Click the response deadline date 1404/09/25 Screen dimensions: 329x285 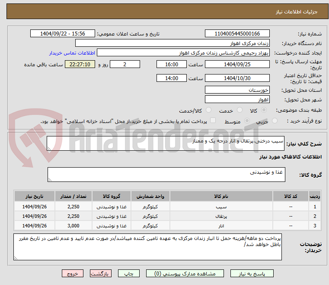pos(237,64)
